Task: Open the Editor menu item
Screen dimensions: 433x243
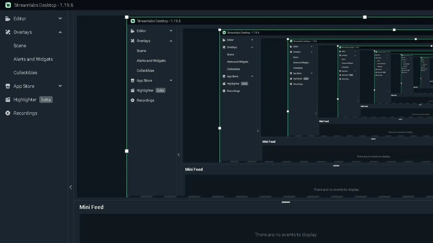Action: click(20, 19)
